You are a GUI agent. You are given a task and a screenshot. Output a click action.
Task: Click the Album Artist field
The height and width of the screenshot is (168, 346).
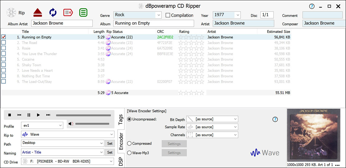tap(62, 23)
